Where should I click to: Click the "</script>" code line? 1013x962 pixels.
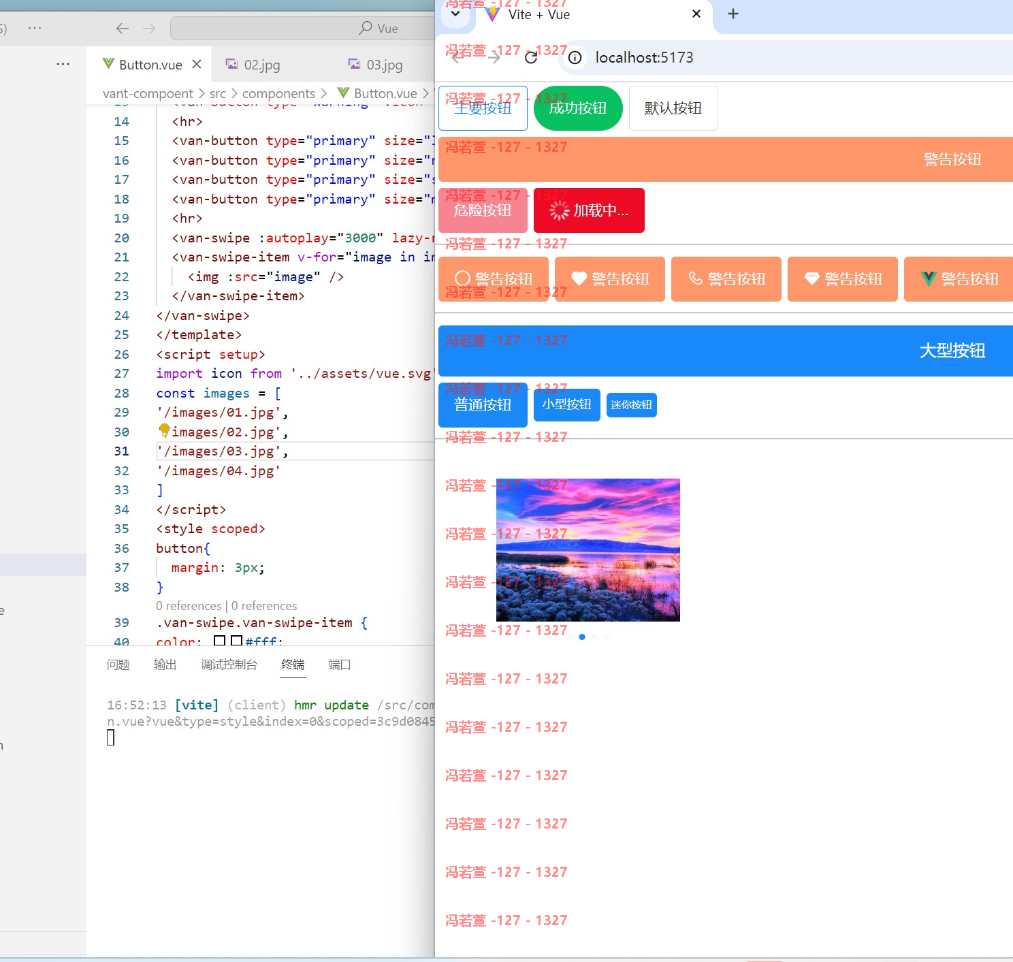click(x=191, y=510)
